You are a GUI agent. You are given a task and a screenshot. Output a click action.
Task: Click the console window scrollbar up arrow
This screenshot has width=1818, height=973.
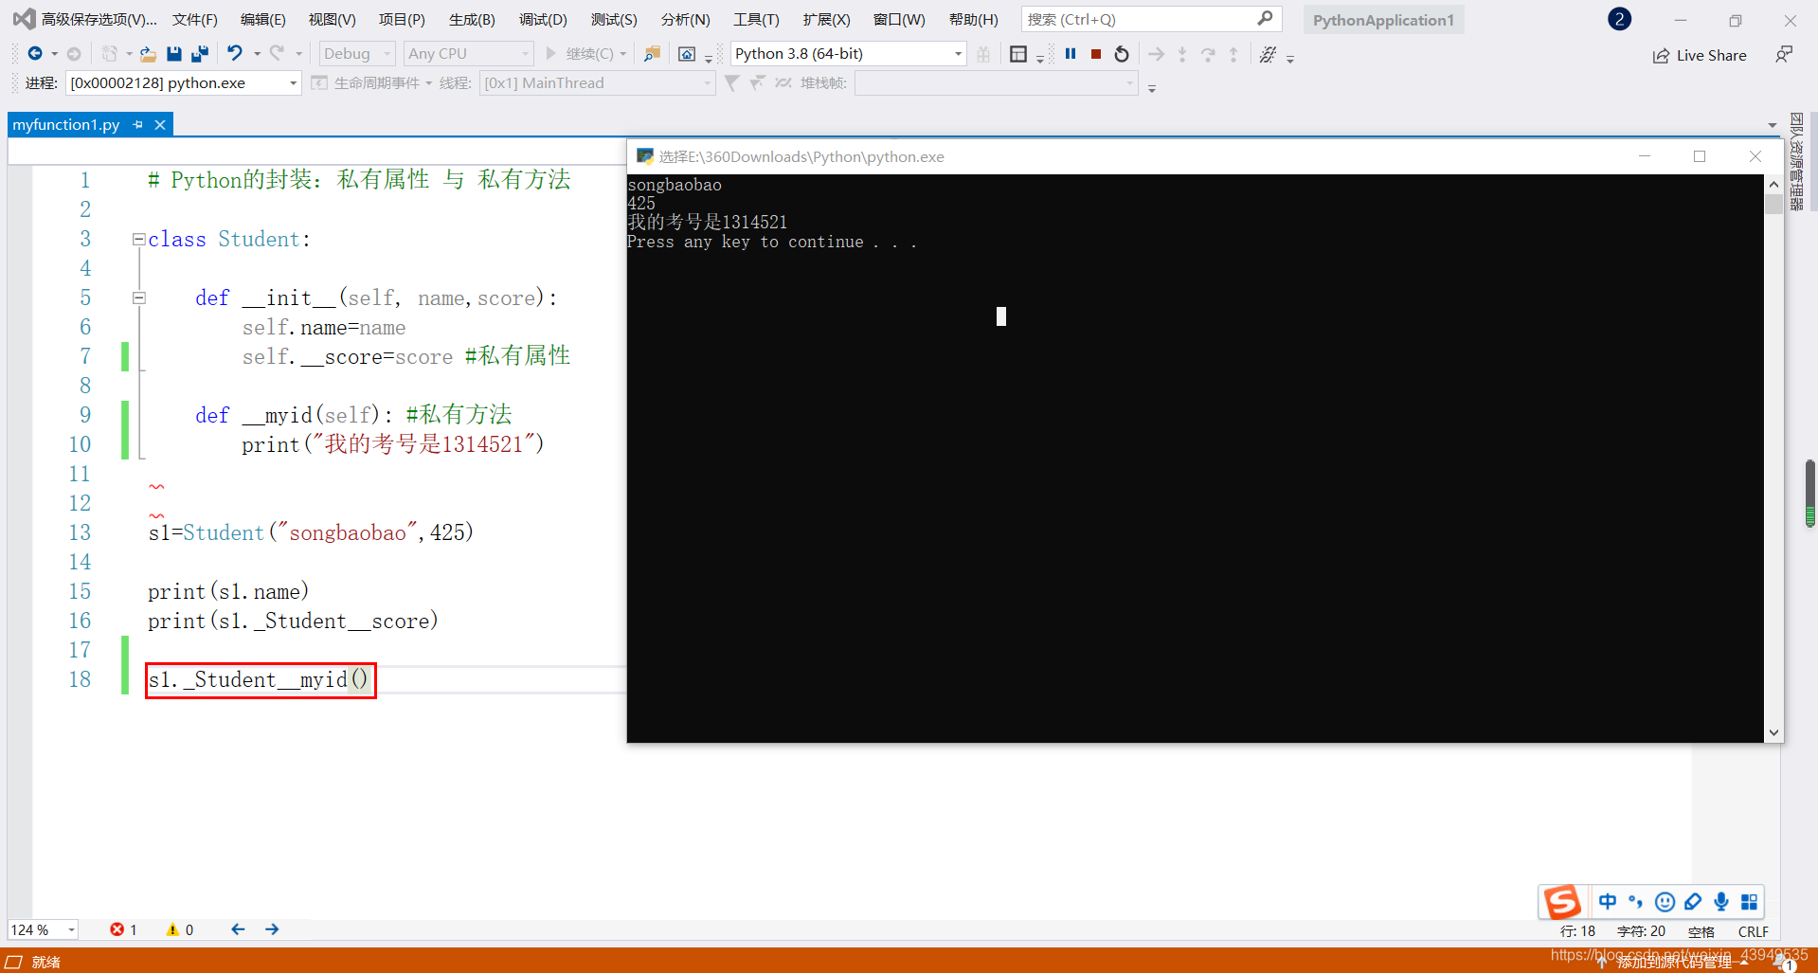(1773, 185)
